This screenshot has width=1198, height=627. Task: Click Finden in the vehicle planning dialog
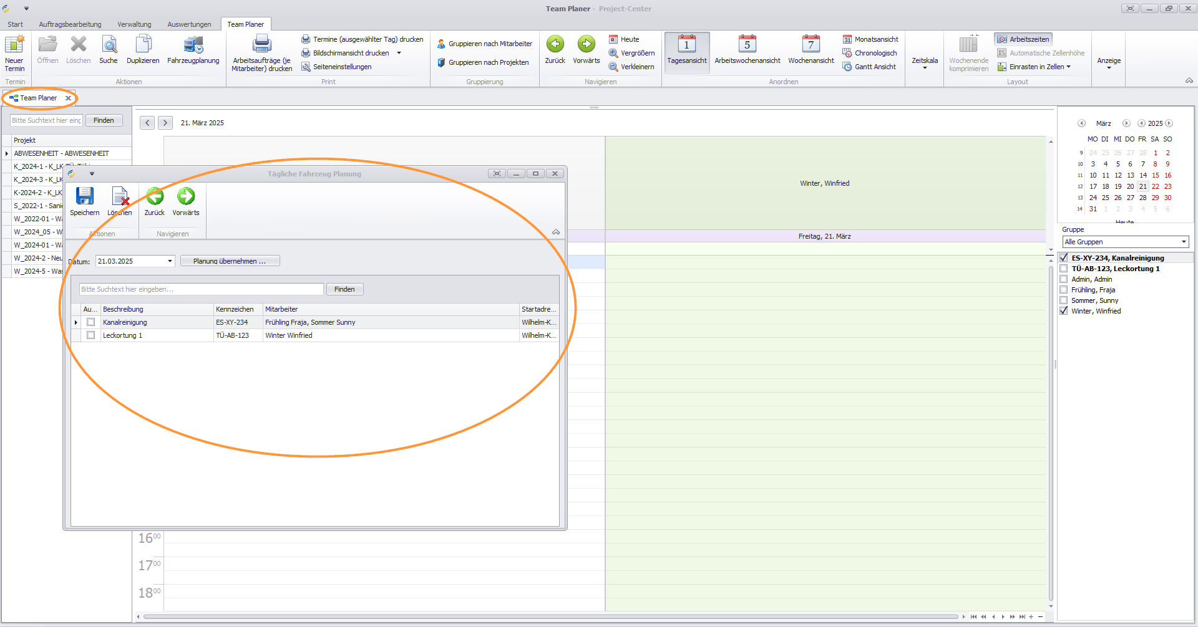[344, 289]
